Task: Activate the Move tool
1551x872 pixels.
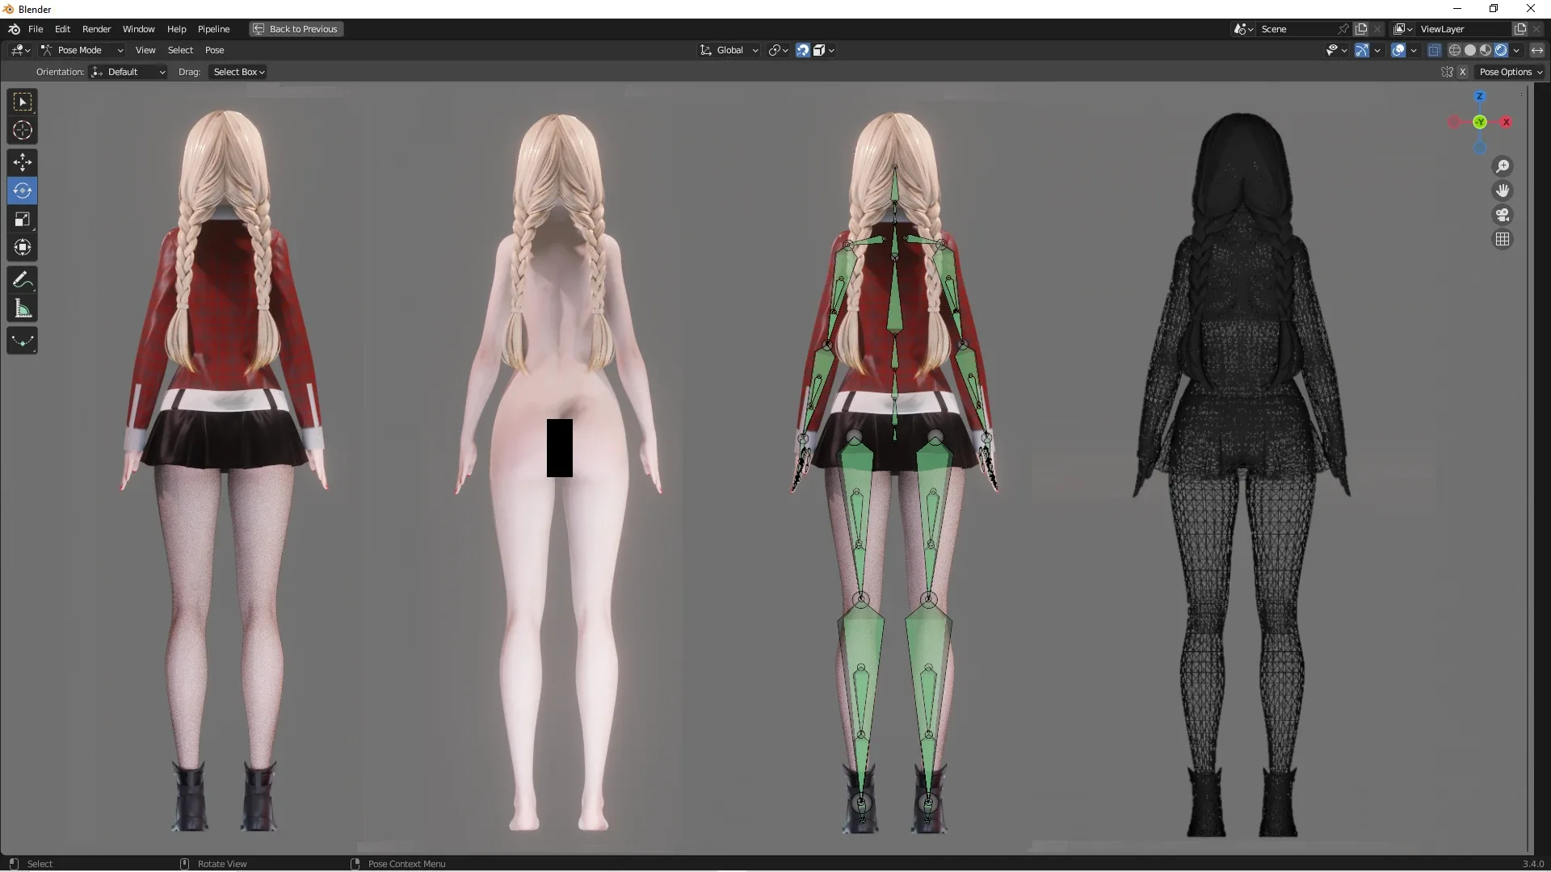Action: pyautogui.click(x=22, y=162)
